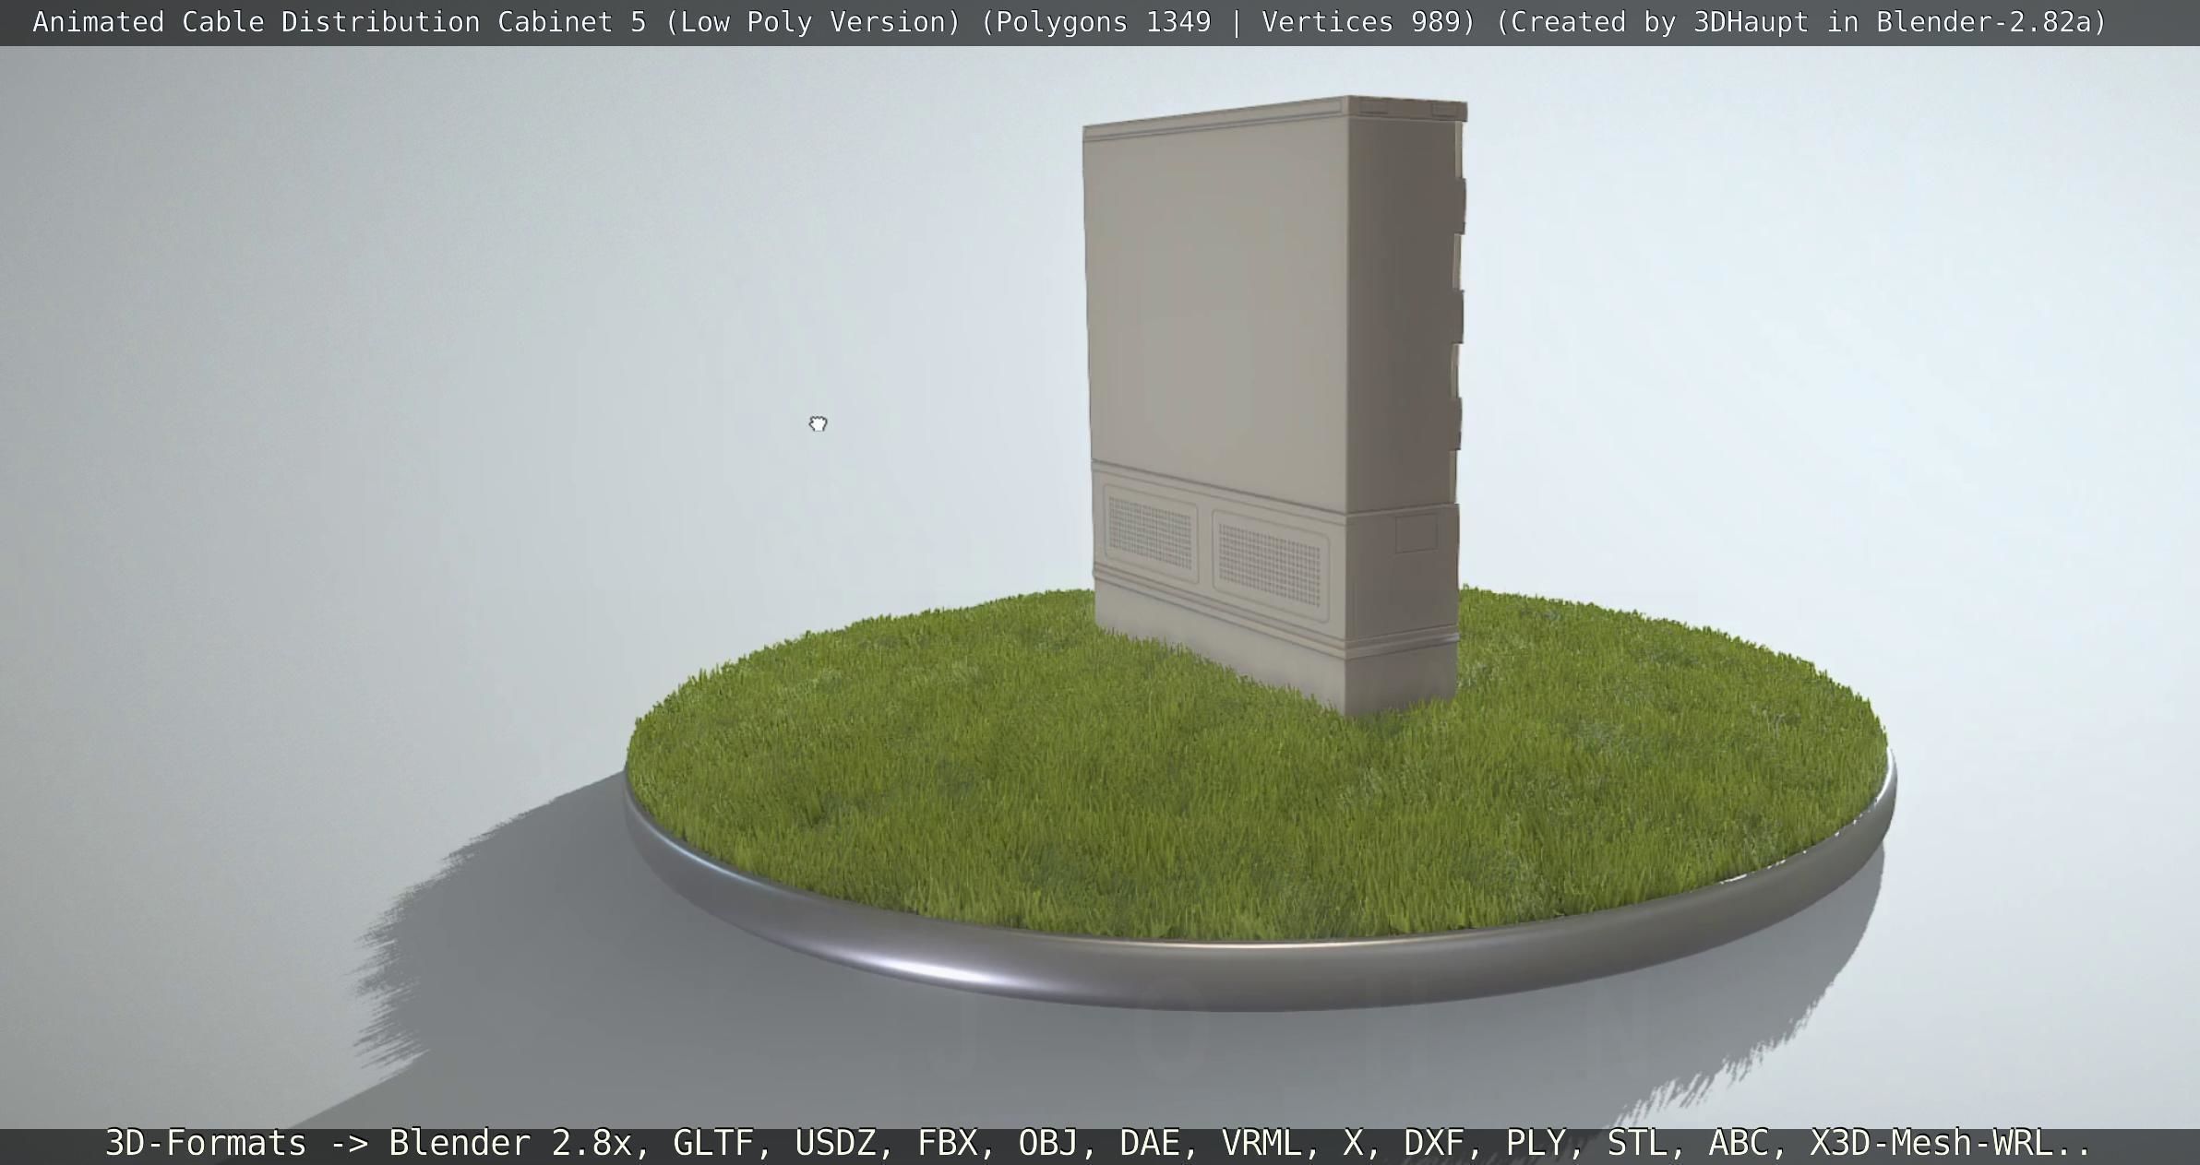Click the title text 'Animated Cable Distribution Cabinet 5'
The width and height of the screenshot is (2200, 1165).
(340, 22)
